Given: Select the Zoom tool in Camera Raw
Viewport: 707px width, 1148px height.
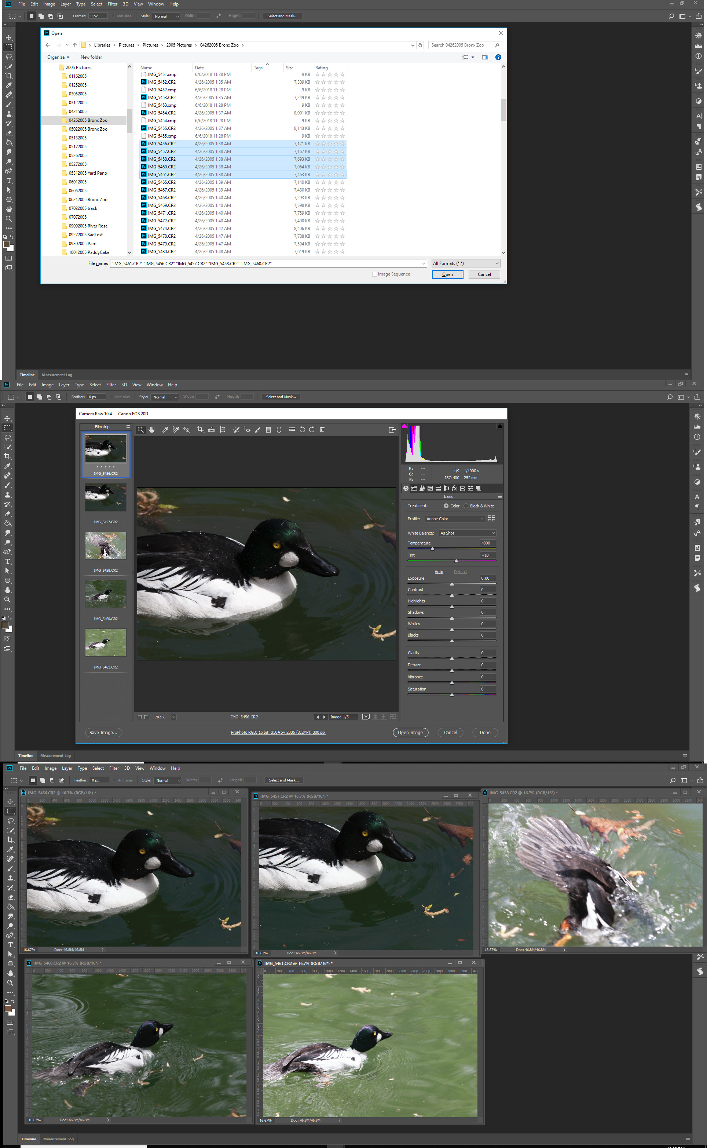Looking at the screenshot, I should tap(141, 430).
